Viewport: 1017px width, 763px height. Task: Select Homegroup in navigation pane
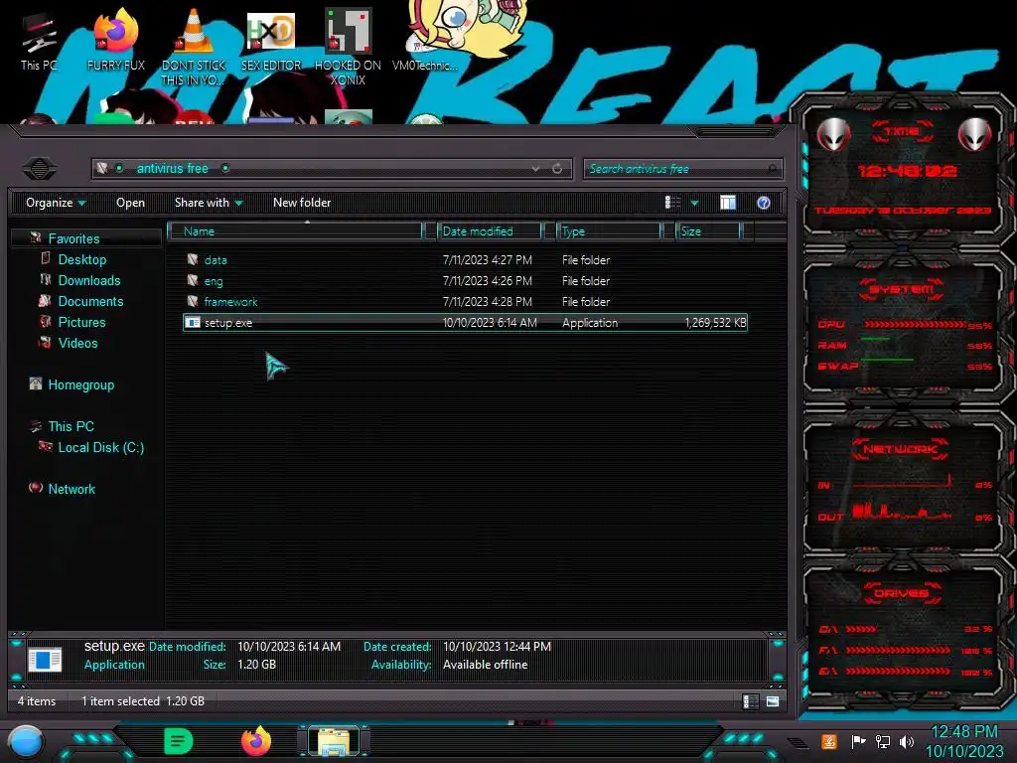[x=80, y=384]
